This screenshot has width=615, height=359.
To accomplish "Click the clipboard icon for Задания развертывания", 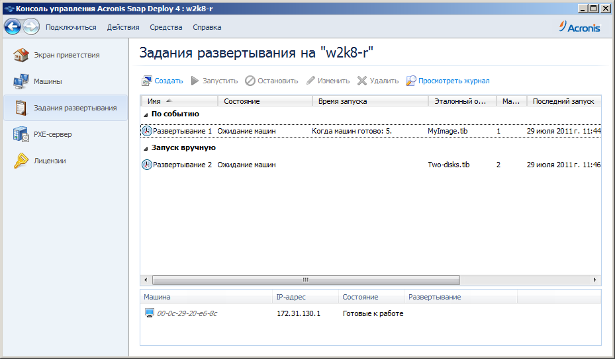I will coord(21,108).
